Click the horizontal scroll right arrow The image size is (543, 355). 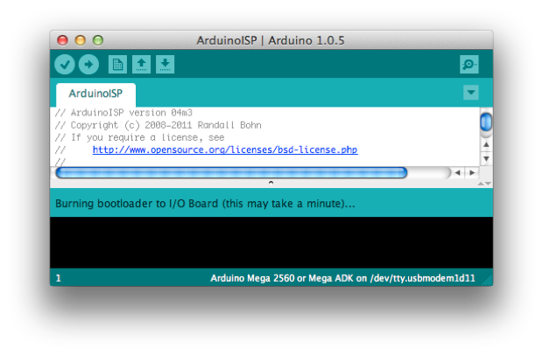tap(472, 172)
